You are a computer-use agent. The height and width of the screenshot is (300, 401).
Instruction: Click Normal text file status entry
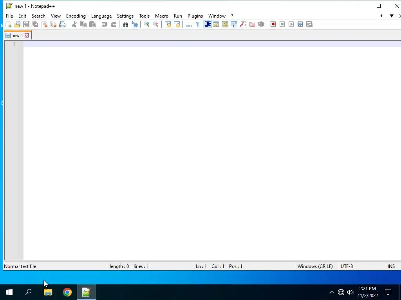point(20,266)
